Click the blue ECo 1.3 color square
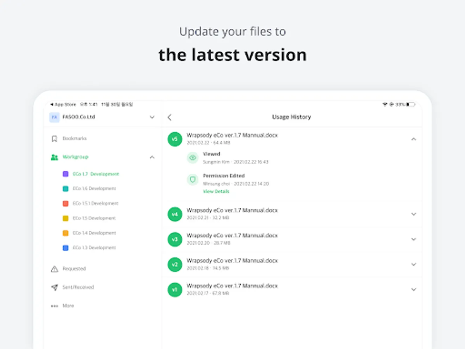This screenshot has height=349, width=465. [x=65, y=248]
